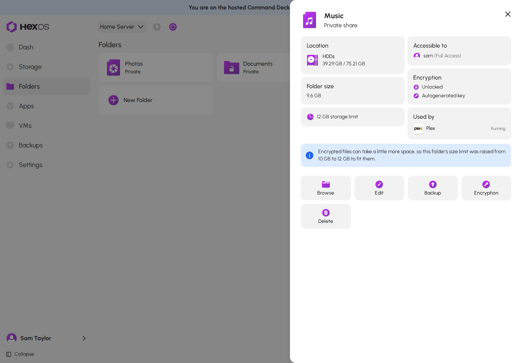Image resolution: width=522 pixels, height=363 pixels.
Task: Click the Plex app icon
Action: pos(418,129)
